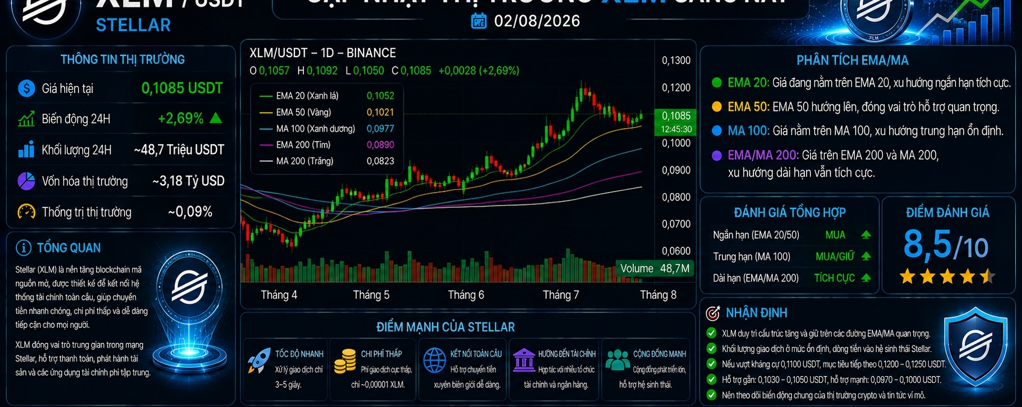1022x407 pixels.
Task: Click the Stellar hologram logo in the Tổng quan panel
Action: 189,287
